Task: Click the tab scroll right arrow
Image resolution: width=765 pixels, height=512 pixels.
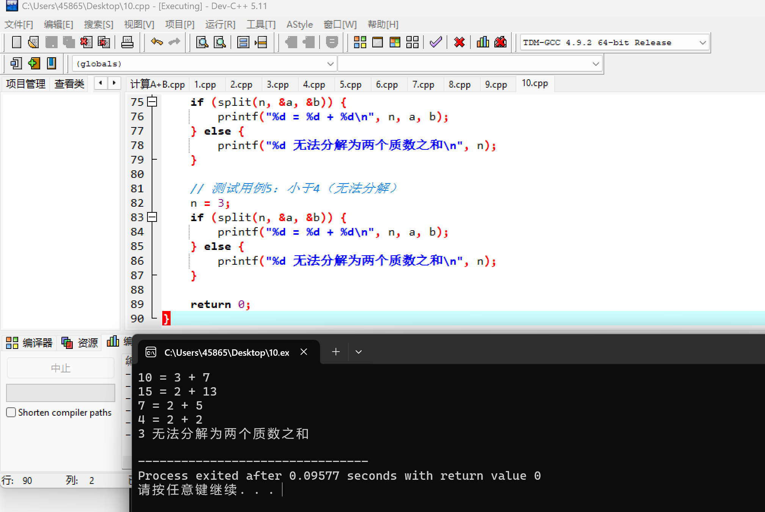Action: (x=114, y=83)
